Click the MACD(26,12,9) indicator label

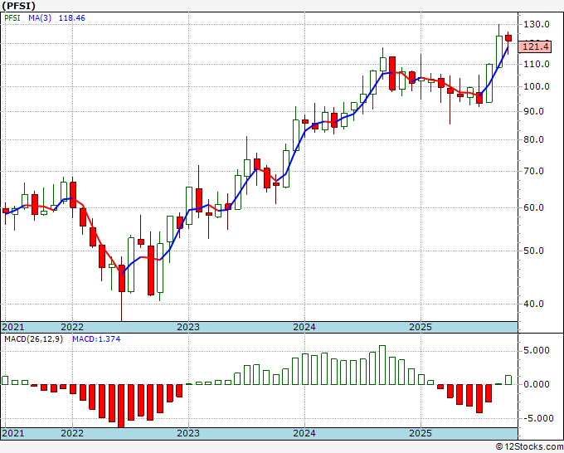point(33,339)
